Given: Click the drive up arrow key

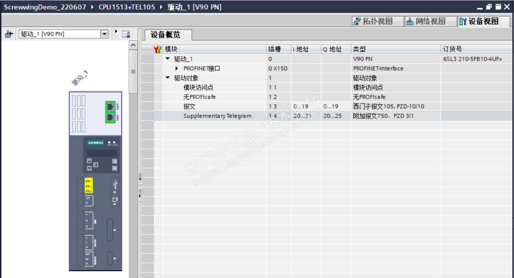Looking at the screenshot, I should click(89, 161).
